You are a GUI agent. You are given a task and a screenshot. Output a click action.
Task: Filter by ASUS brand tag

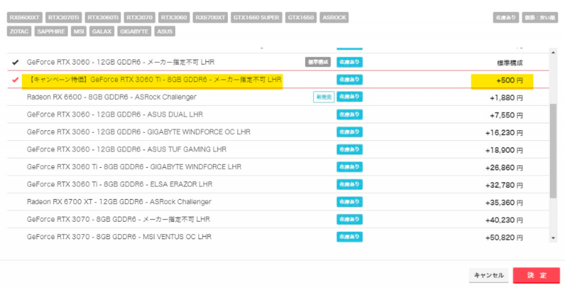165,31
